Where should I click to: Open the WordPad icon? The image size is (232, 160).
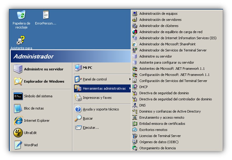coord(18,145)
